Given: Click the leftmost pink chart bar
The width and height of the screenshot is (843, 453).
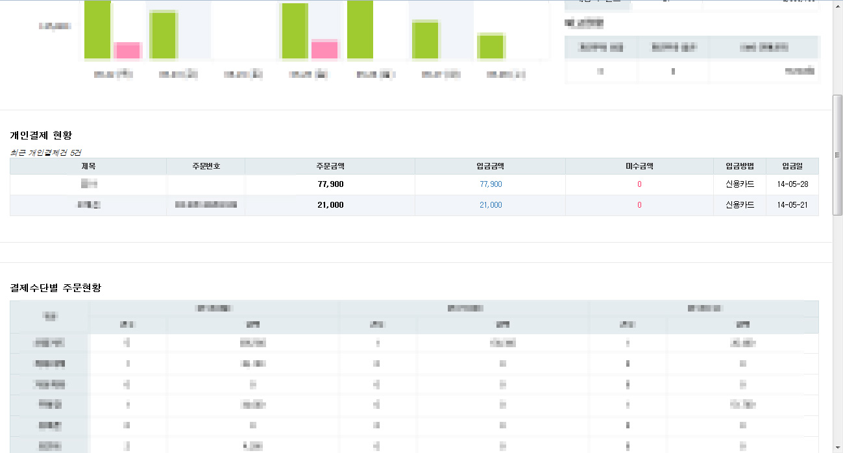Looking at the screenshot, I should click(127, 50).
